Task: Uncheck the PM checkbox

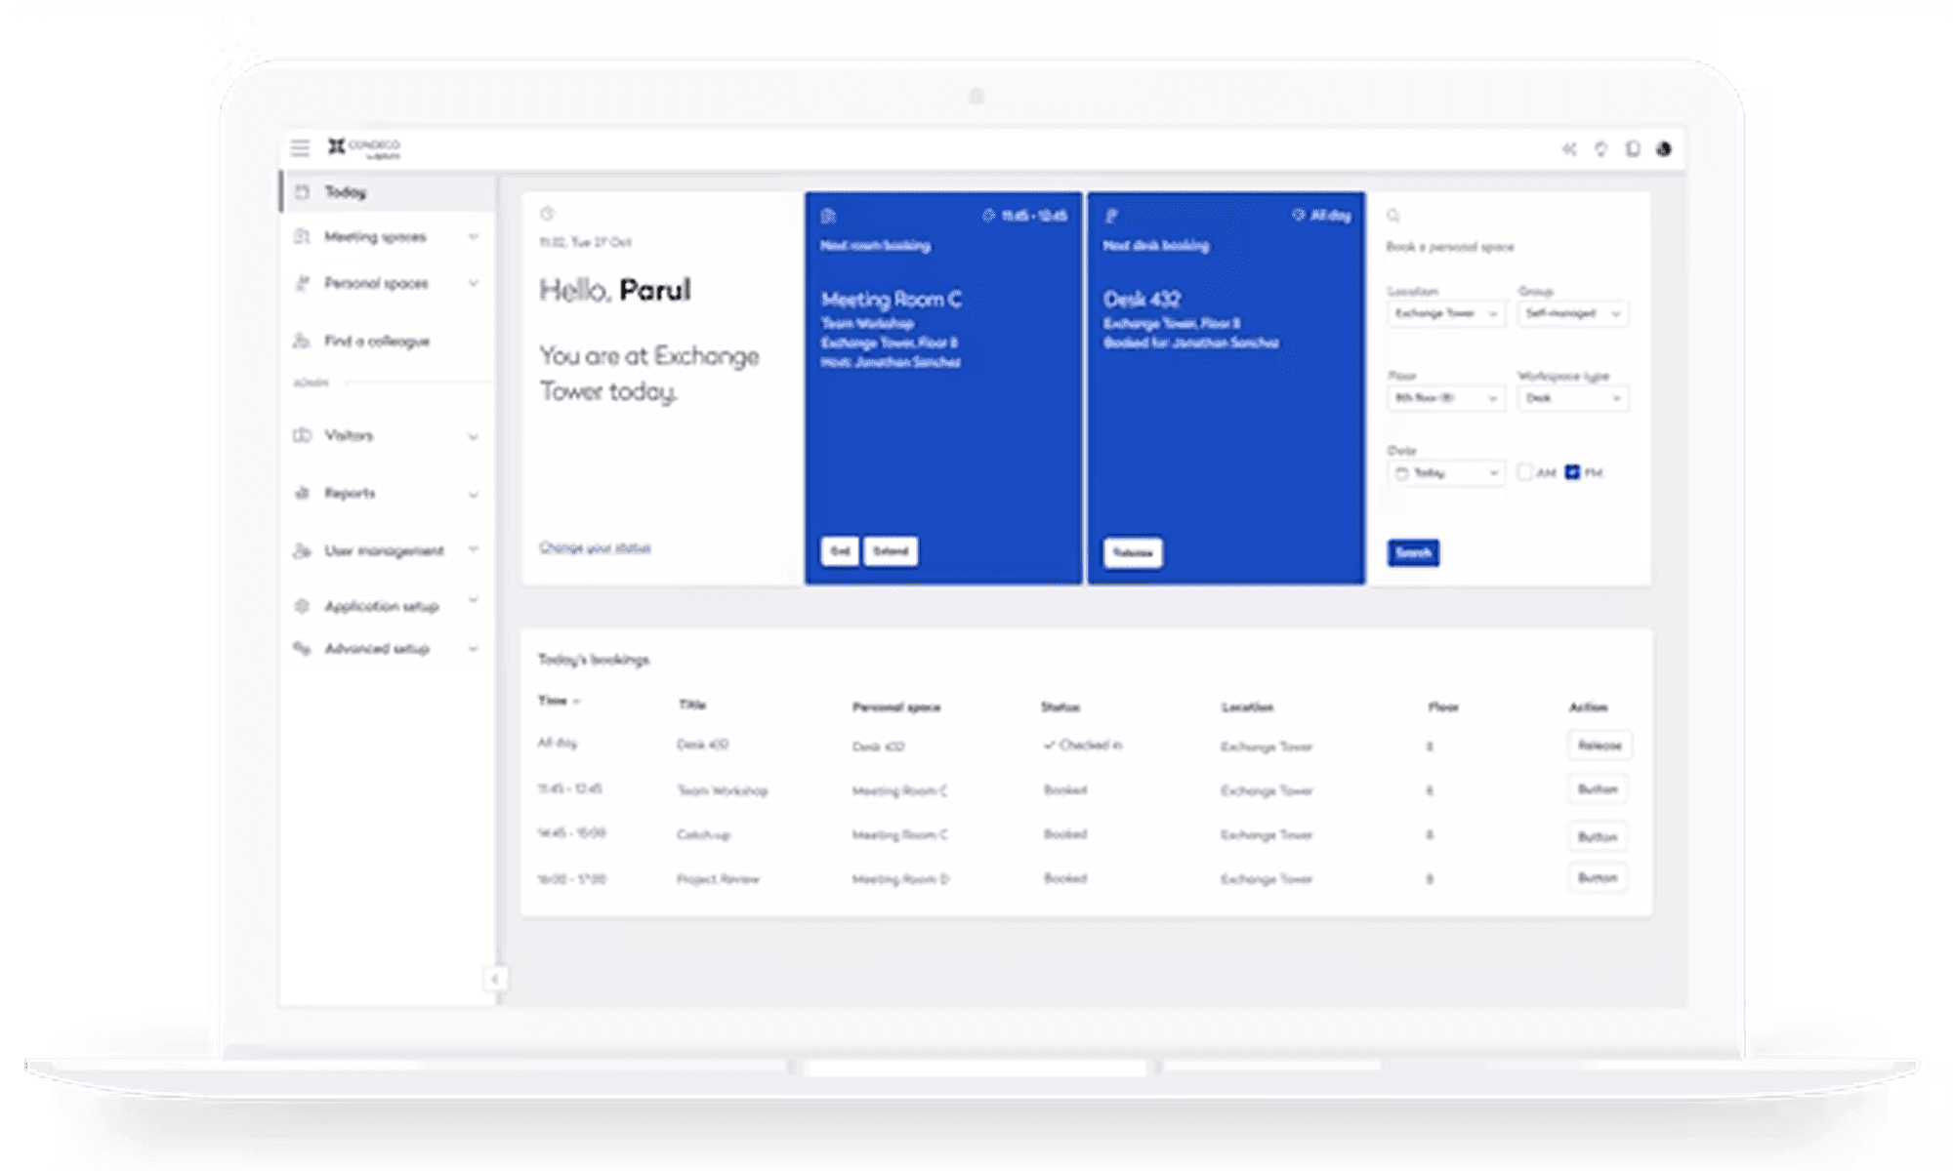Action: [x=1572, y=472]
